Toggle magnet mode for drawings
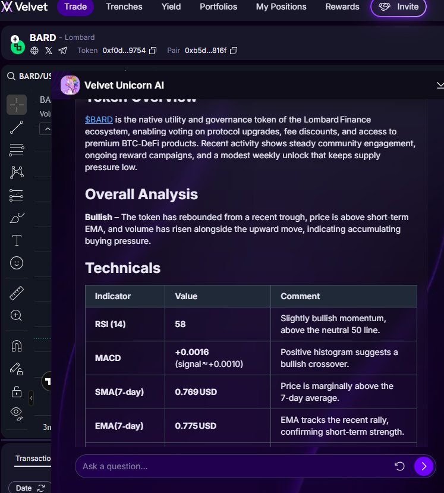The image size is (444, 493). point(17,346)
